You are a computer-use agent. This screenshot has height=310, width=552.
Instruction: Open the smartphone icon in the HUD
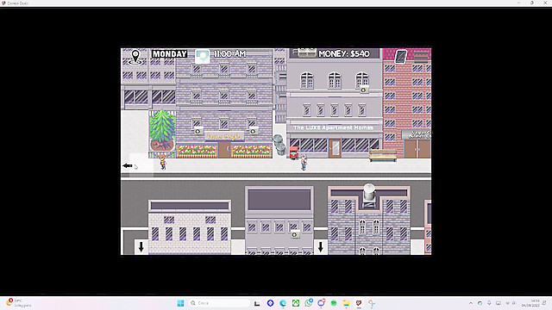point(400,57)
